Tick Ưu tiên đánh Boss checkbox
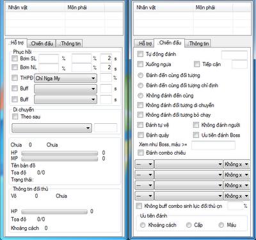256x240 pixels. (196, 135)
